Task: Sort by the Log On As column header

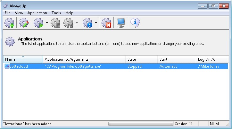Action: (212, 59)
